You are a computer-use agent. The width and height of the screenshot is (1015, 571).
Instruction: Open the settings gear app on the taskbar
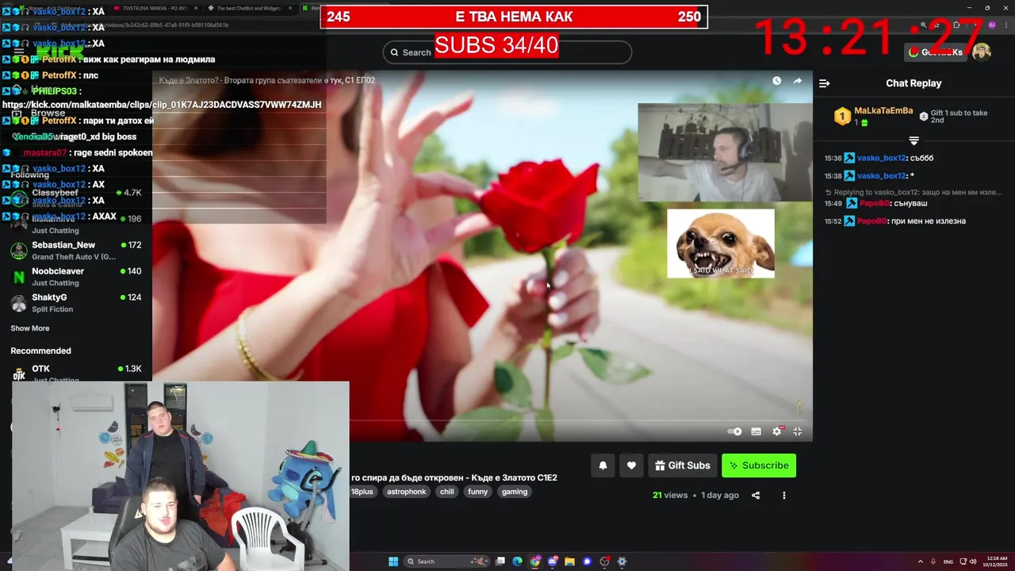[622, 561]
